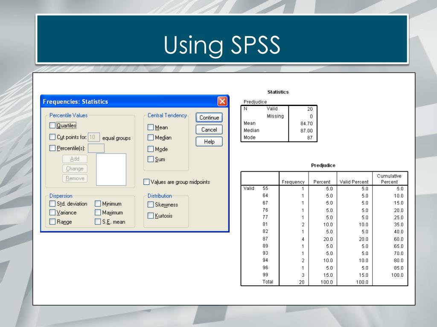The image size is (437, 327).
Task: Check the Kurtosis option
Action: [x=151, y=215]
